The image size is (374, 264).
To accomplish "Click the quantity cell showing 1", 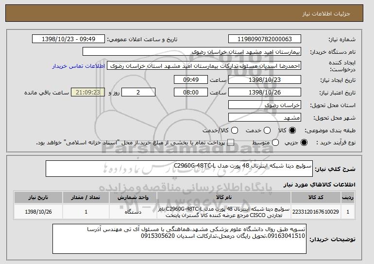I will (86, 212).
